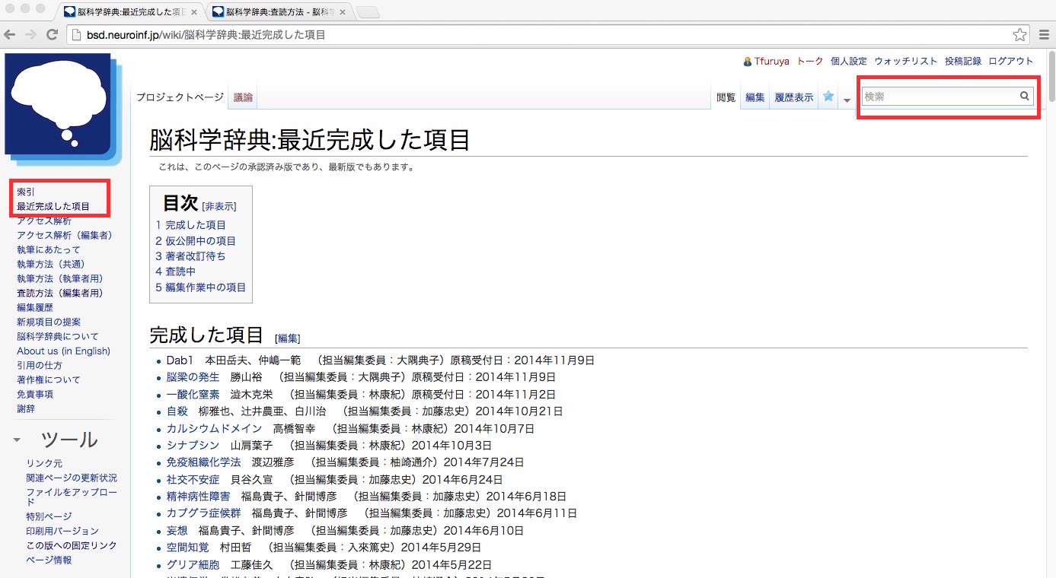Screen dimensions: 1056x578
Task: Click the Tfuruya user profile icon
Action: (748, 62)
